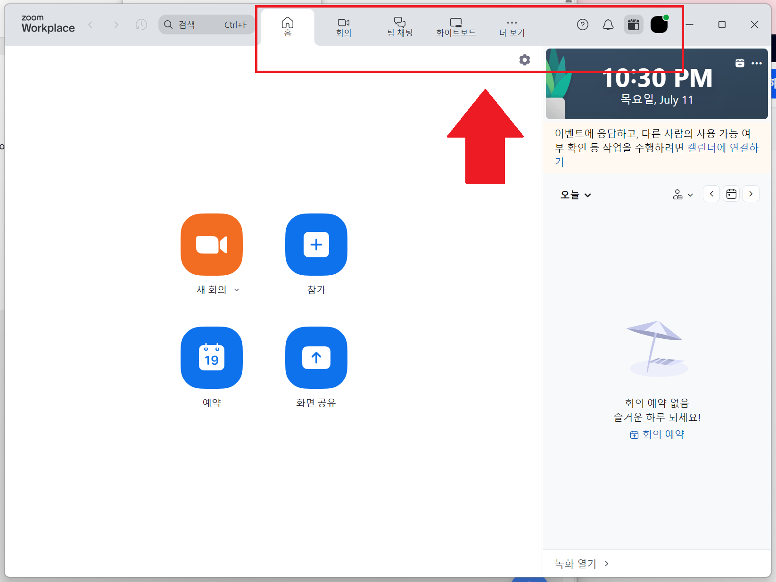The width and height of the screenshot is (776, 582).
Task: Open the settings gear below the tabs
Action: (525, 60)
